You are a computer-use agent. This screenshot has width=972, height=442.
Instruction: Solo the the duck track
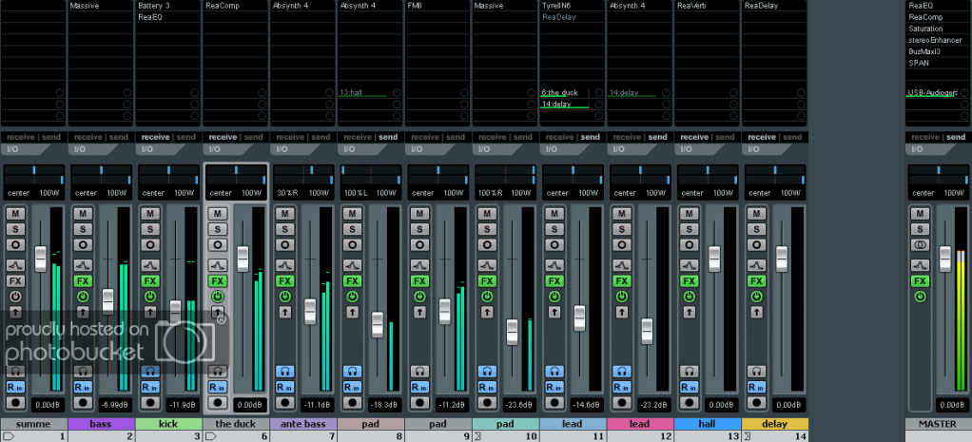pos(218,231)
